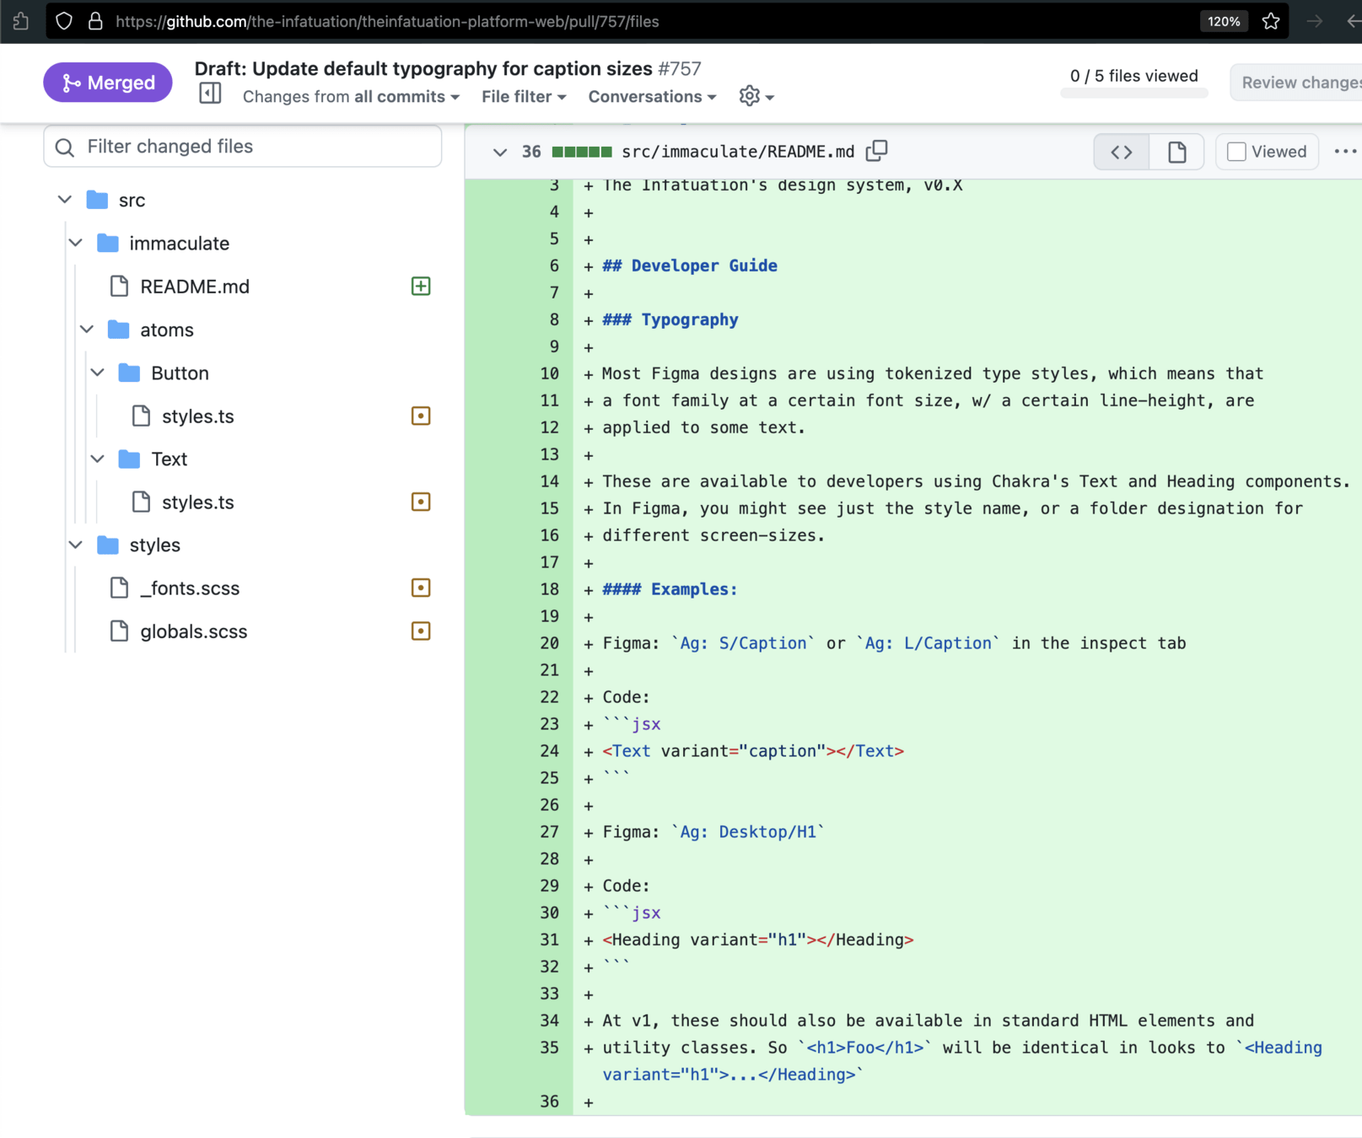
Task: Collapse the atoms folder
Action: coord(87,330)
